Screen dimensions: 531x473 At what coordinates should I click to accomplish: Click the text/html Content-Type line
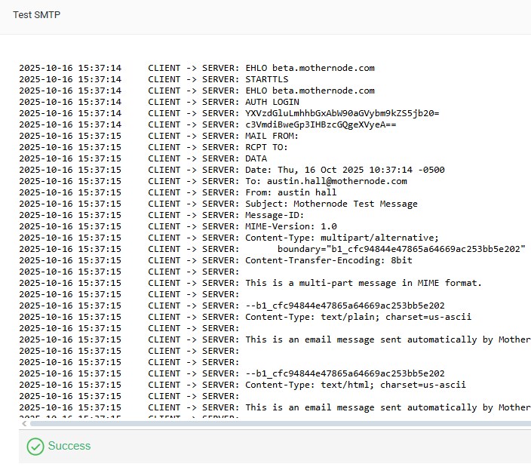[355, 385]
